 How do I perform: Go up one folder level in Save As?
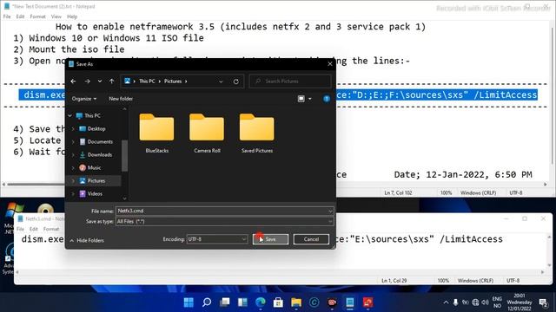pos(112,81)
